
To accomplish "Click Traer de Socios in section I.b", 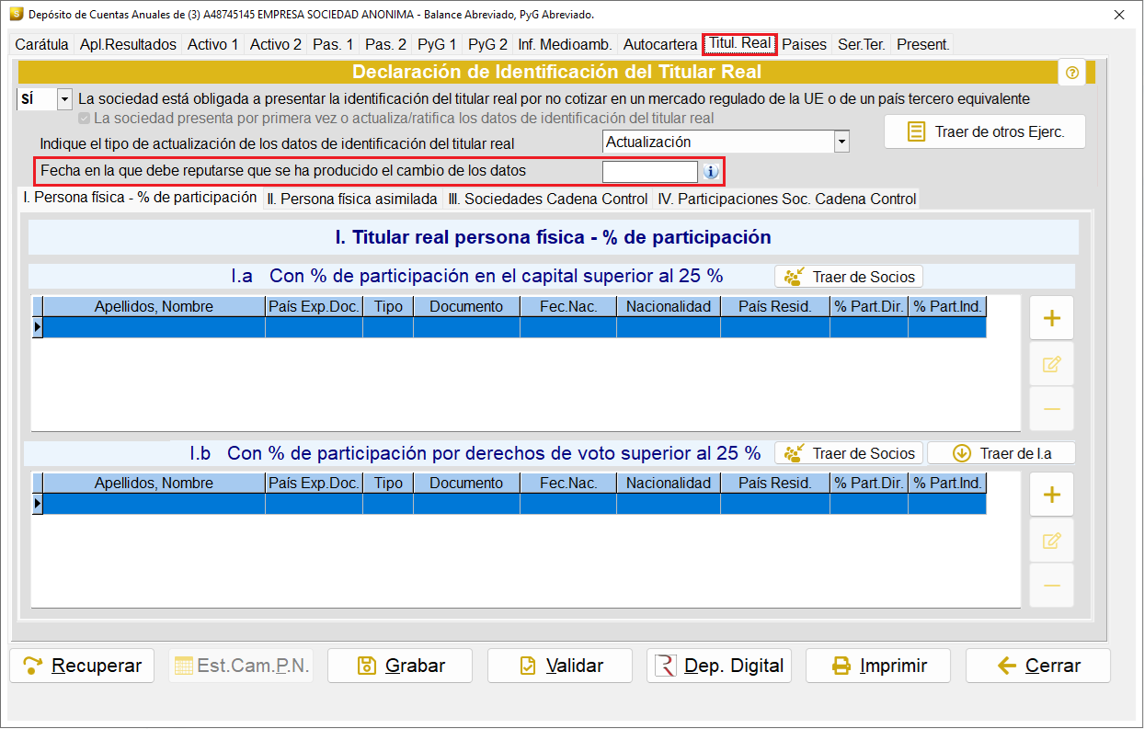I will pyautogui.click(x=849, y=453).
